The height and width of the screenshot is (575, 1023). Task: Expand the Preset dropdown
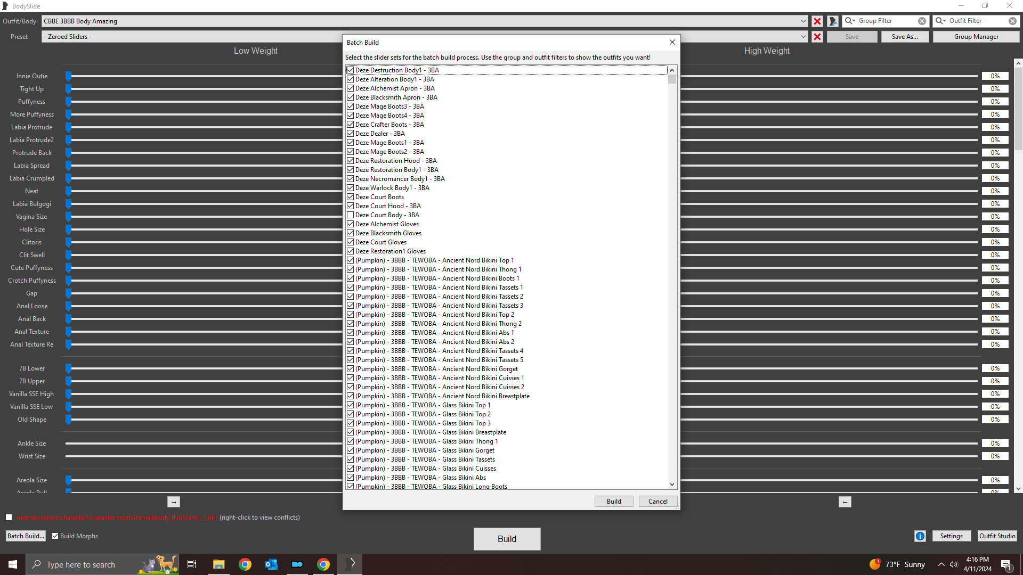(803, 37)
